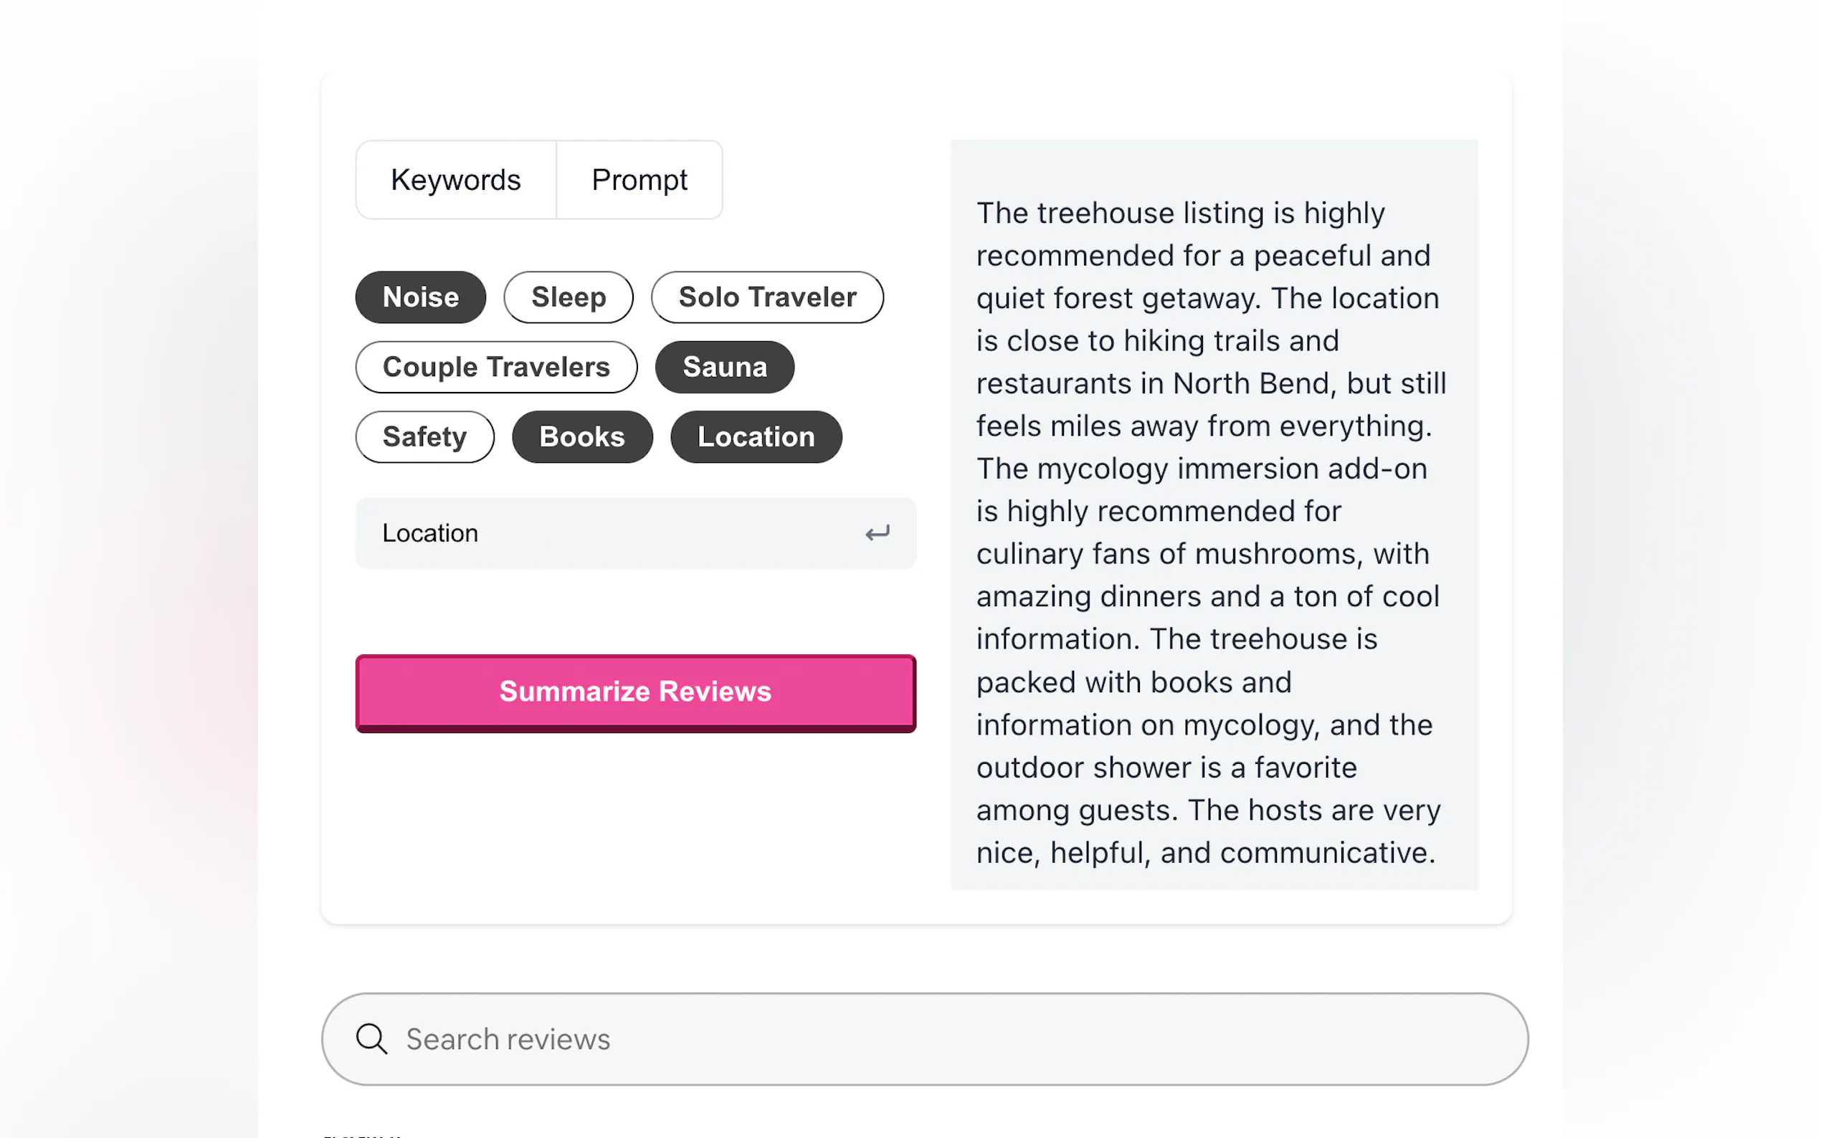Click the word Location in the keyword input
Image resolution: width=1821 pixels, height=1138 pixels.
[x=430, y=534]
